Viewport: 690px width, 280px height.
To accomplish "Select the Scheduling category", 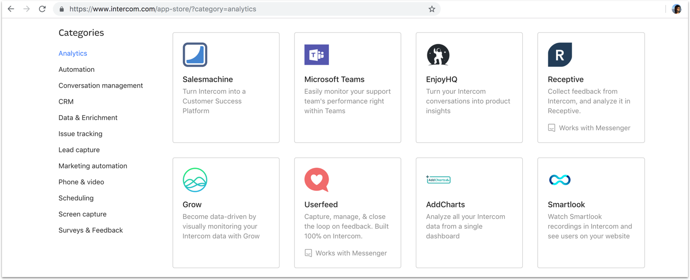I will [76, 198].
